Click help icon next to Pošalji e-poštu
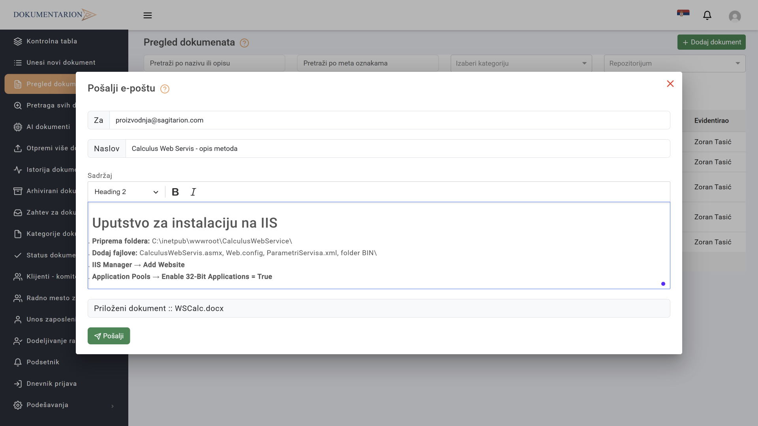The height and width of the screenshot is (426, 758). (x=165, y=89)
